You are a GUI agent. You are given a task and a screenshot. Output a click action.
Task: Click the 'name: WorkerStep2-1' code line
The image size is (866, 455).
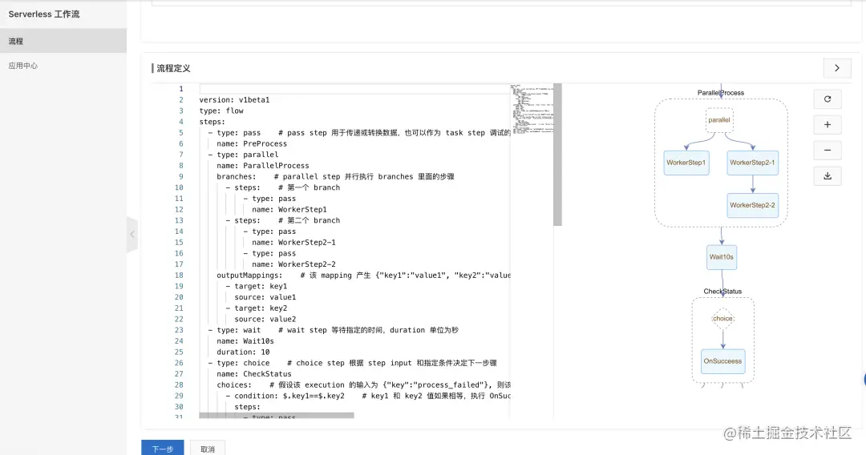293,242
